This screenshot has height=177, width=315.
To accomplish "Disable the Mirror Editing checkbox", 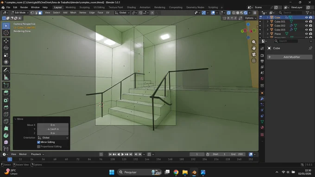I will tap(38, 142).
